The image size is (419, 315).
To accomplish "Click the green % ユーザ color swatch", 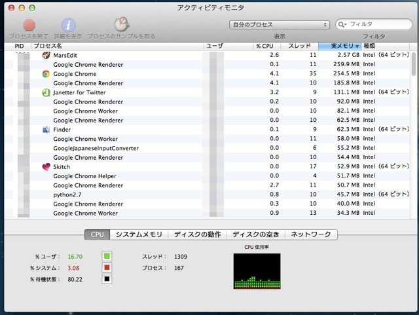I will [107, 256].
